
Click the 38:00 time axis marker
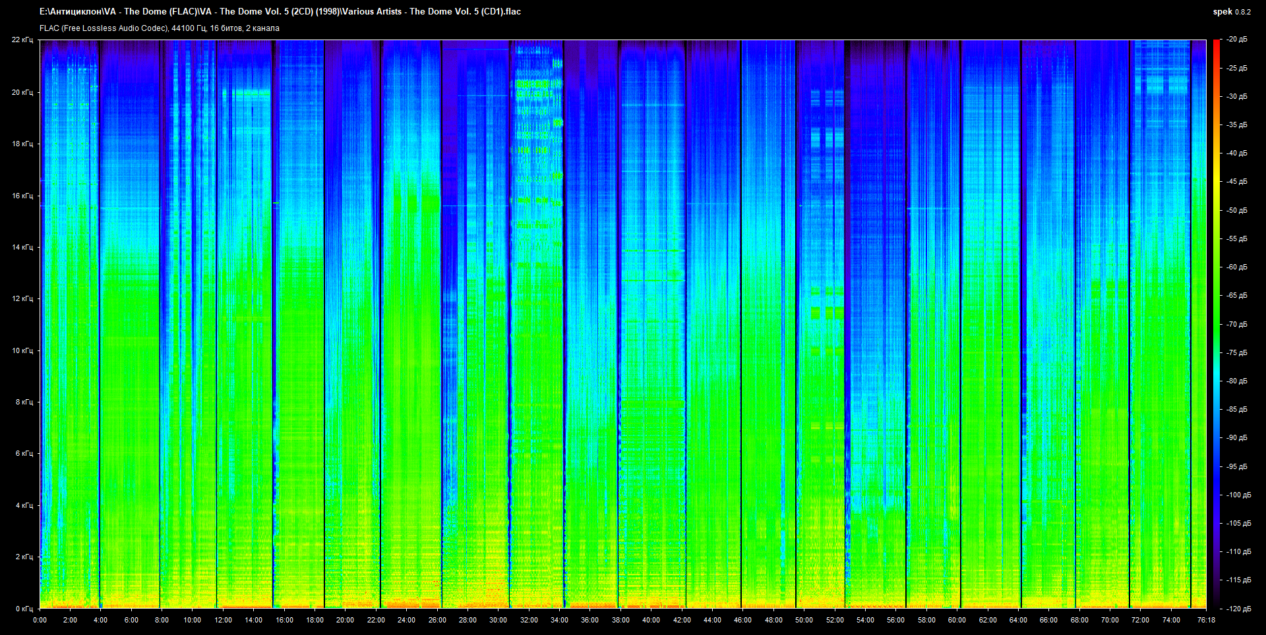click(620, 620)
